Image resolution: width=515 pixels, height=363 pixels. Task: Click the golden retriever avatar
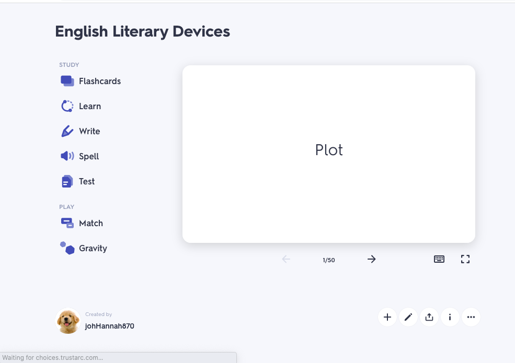tap(68, 321)
